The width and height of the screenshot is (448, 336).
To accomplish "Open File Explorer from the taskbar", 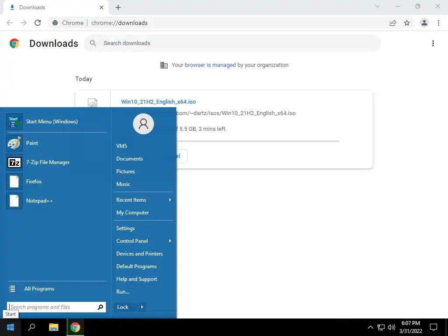I will 53,327.
